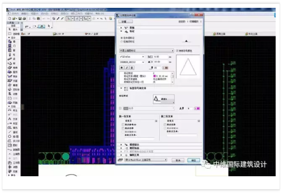Select the 在端点标记 radio button
The height and width of the screenshot is (193, 282).
122,41
